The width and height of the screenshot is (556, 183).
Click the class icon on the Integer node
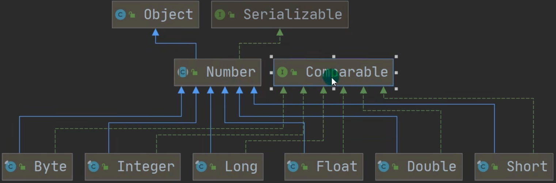click(x=94, y=167)
